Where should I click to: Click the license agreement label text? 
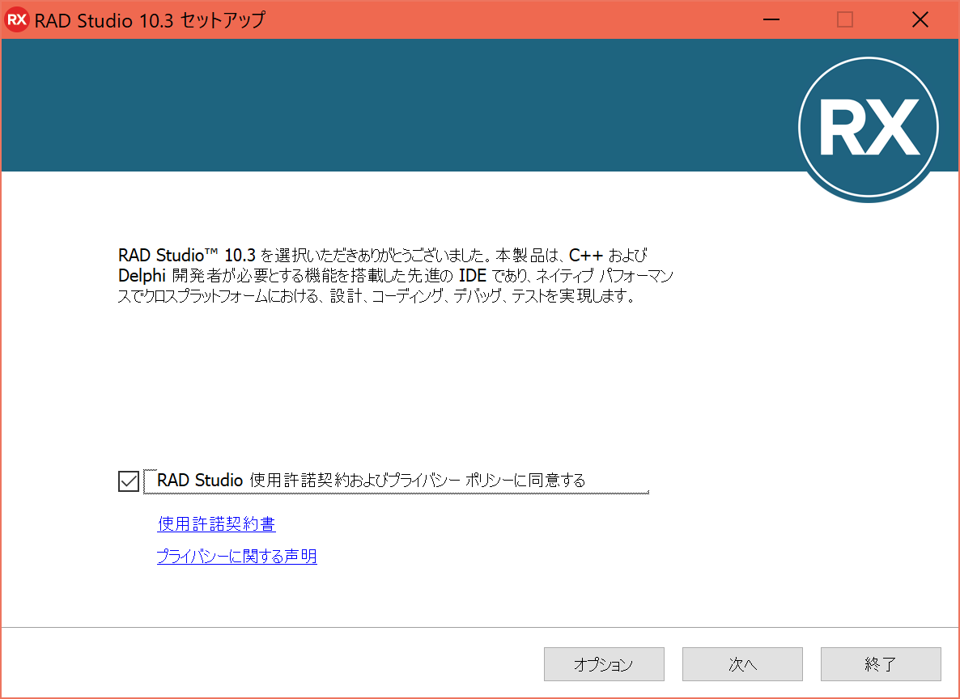pos(371,481)
